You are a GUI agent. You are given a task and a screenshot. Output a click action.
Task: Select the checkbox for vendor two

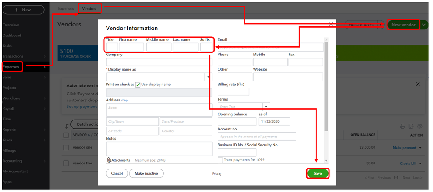66,163
